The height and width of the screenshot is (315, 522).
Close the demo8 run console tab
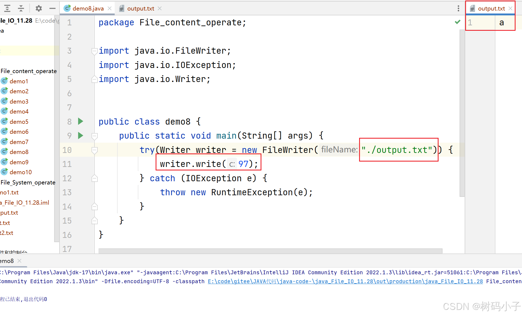tap(19, 261)
